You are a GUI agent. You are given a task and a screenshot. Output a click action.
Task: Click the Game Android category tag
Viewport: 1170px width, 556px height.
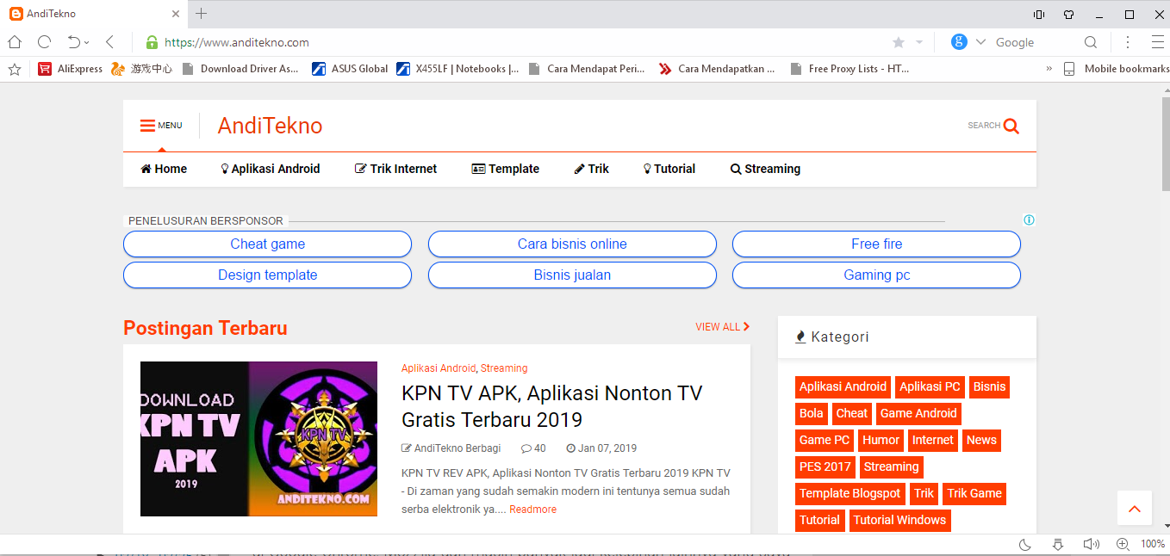918,413
